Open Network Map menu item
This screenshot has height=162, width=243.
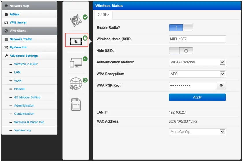29,6
